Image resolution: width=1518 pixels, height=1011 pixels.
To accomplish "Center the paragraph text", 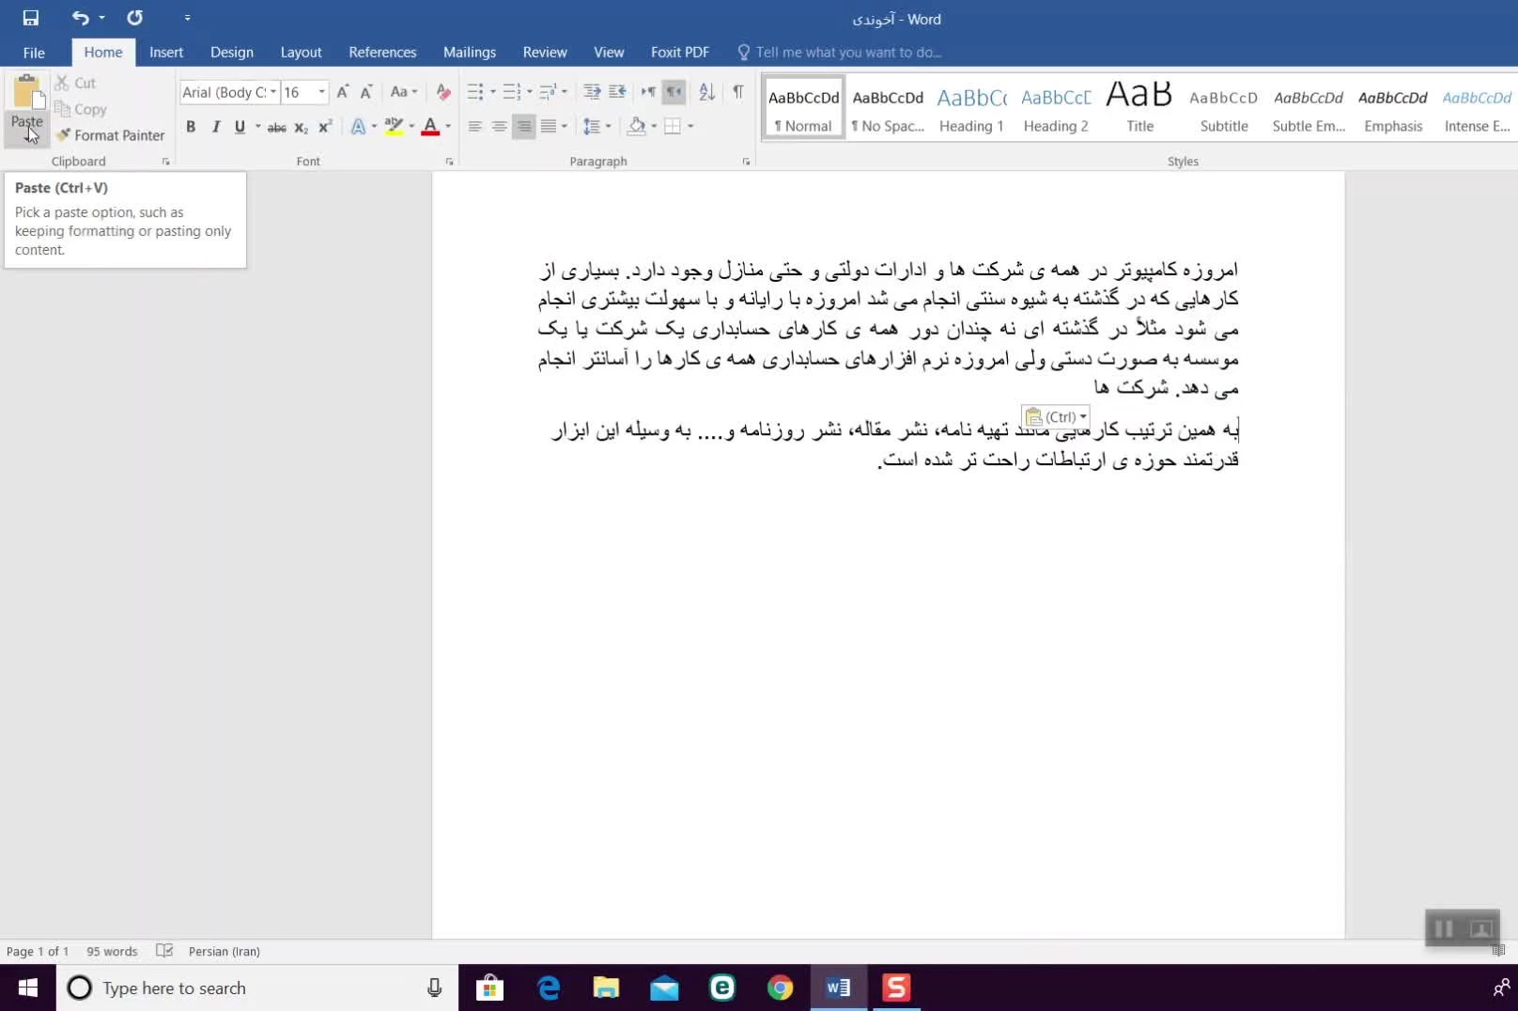I will 500,126.
